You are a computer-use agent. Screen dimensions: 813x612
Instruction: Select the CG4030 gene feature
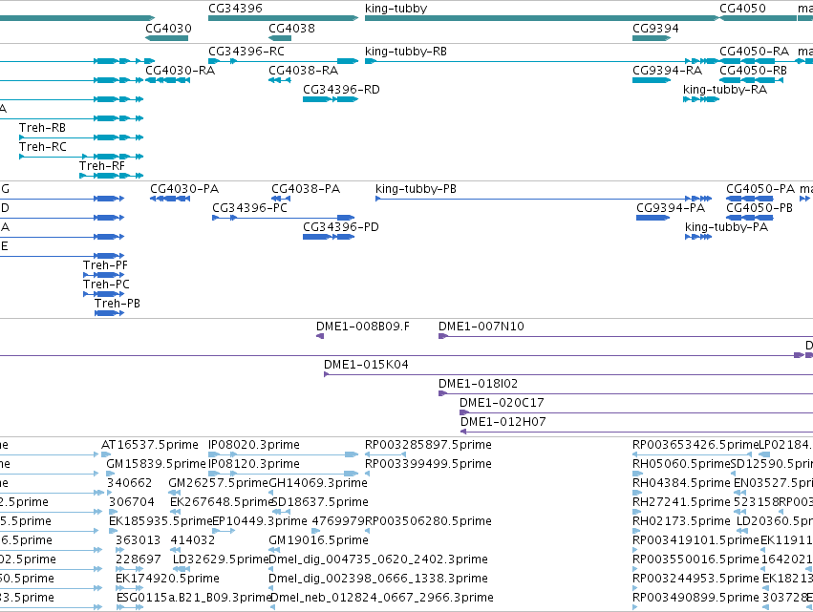166,38
